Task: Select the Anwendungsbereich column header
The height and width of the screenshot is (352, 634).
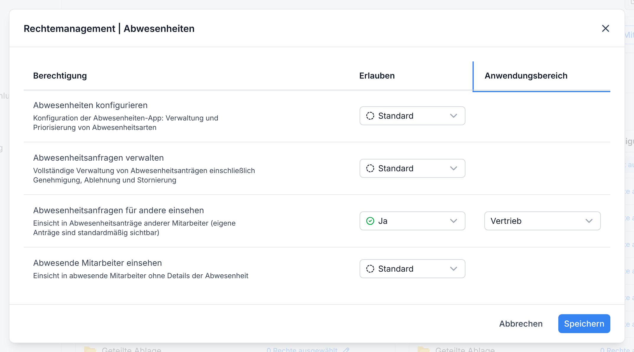Action: (x=526, y=76)
